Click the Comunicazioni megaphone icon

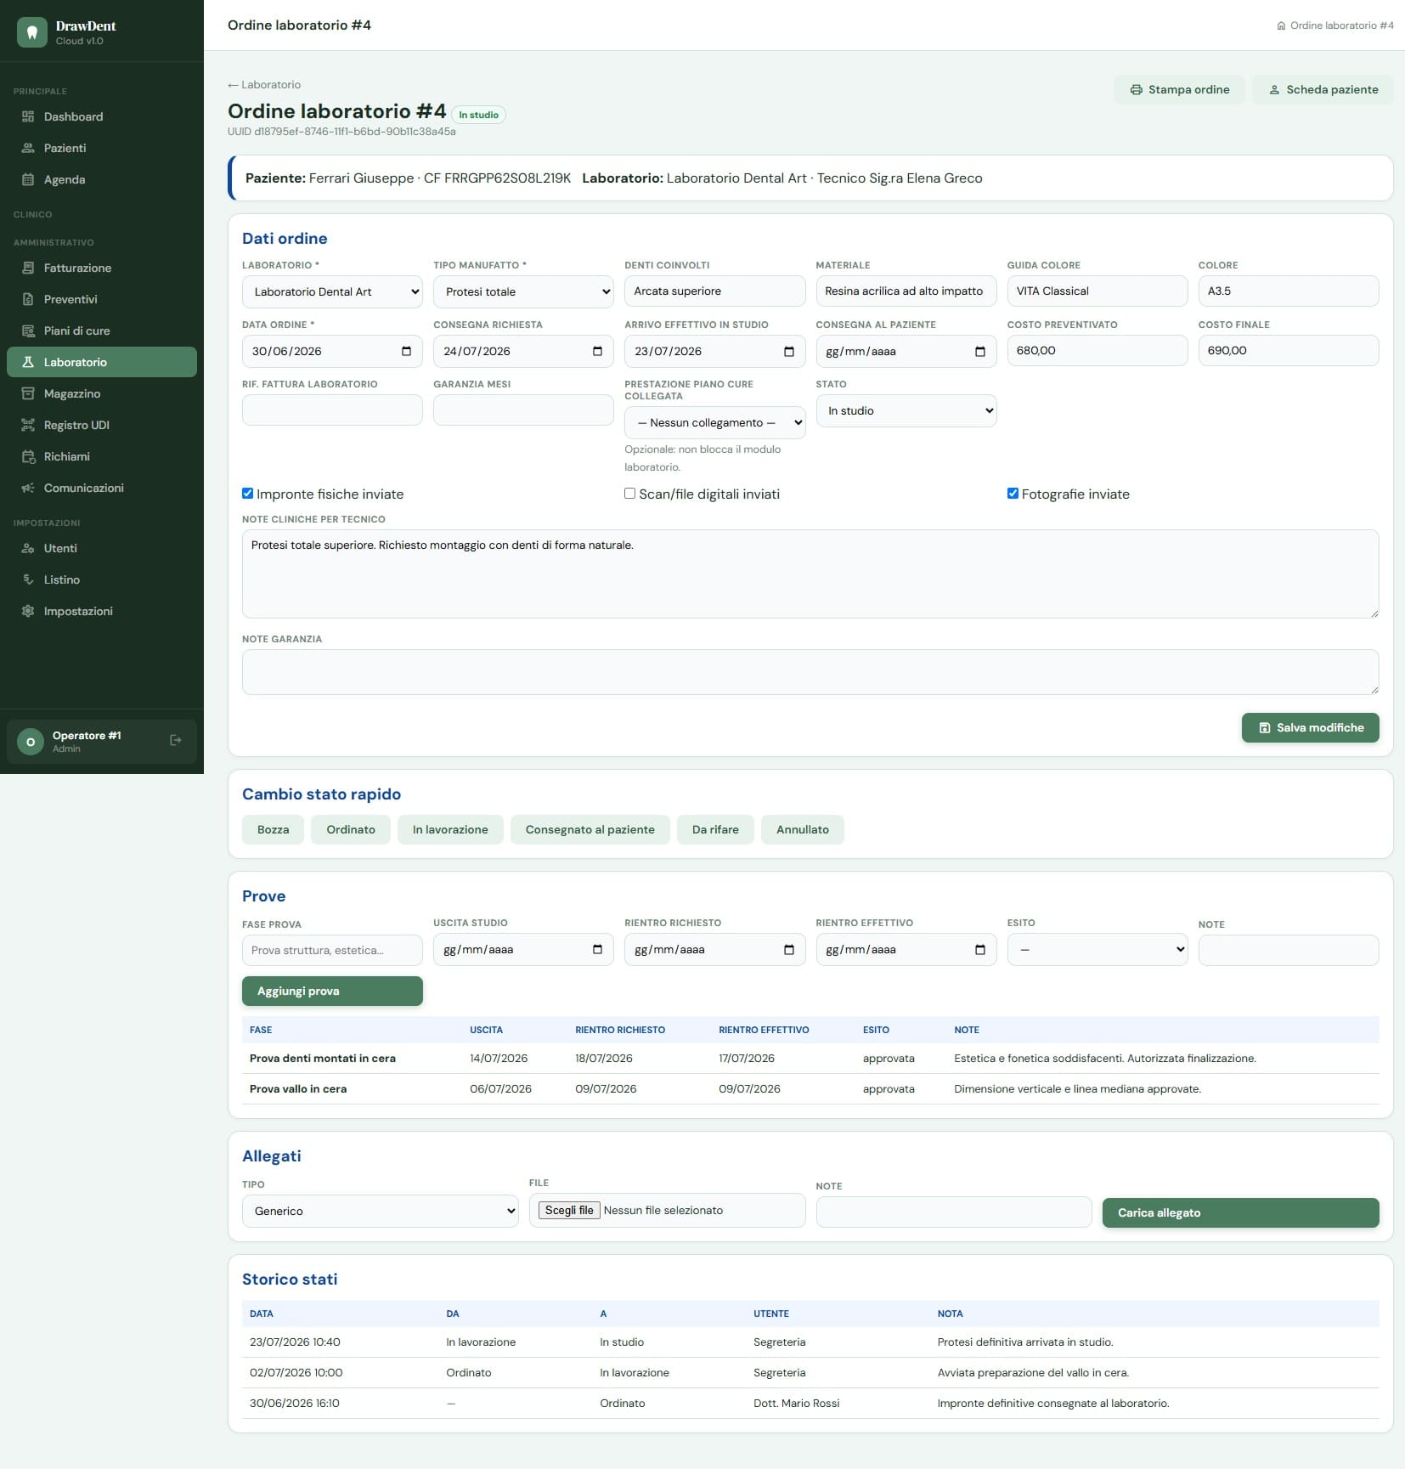pyautogui.click(x=28, y=488)
